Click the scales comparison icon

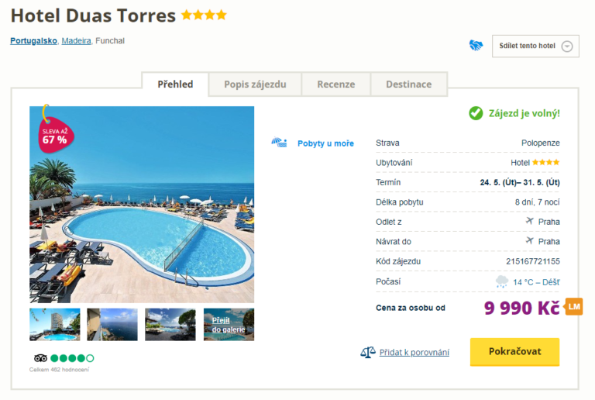pyautogui.click(x=368, y=352)
